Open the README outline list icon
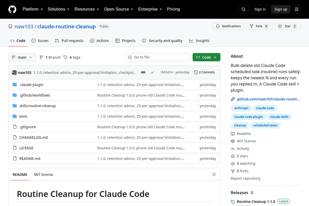The image size is (309, 206). point(213,175)
